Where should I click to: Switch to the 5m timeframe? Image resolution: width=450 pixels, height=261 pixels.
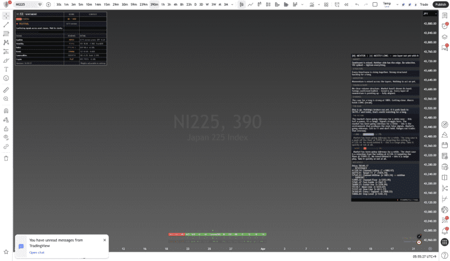[x=81, y=5]
